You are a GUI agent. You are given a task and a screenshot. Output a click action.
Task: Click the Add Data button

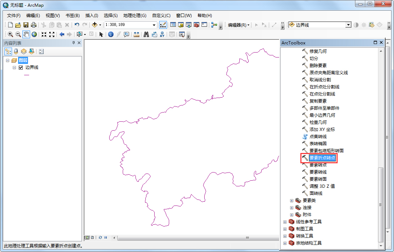click(x=95, y=25)
